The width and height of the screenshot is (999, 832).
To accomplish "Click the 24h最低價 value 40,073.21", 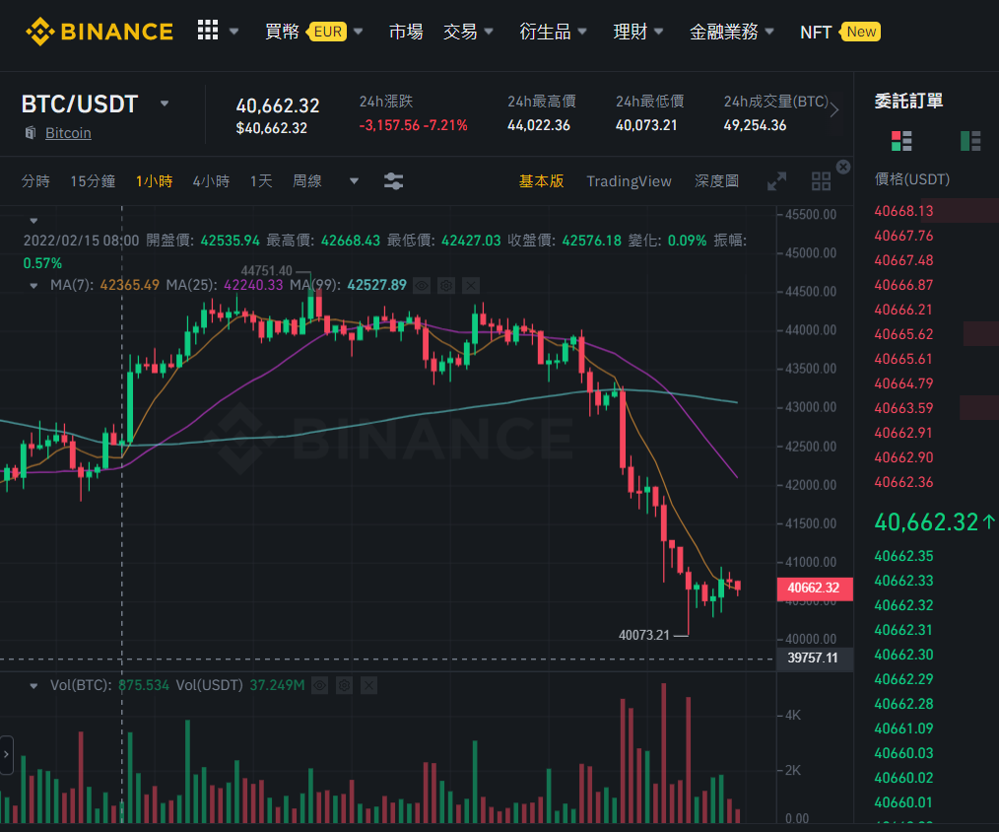I will pos(646,125).
